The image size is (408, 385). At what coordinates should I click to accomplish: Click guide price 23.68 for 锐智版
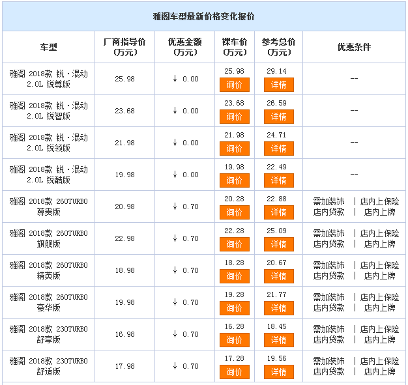click(x=125, y=111)
